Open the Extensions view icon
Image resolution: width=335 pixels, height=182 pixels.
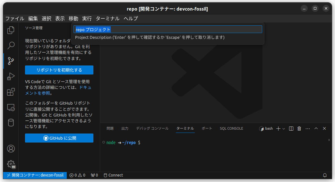11,92
